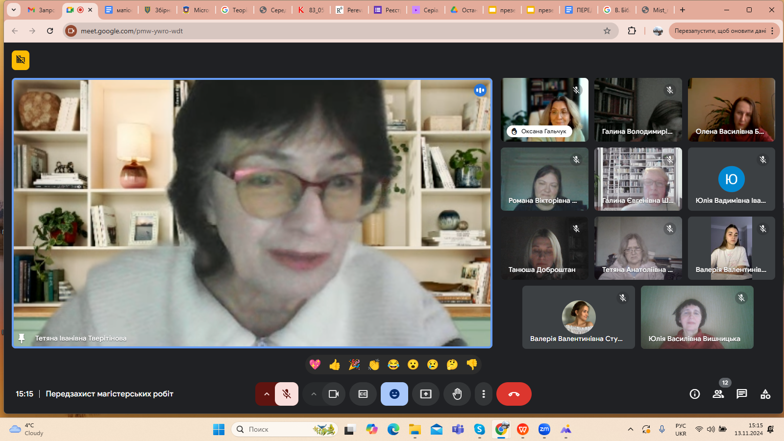Expand audio settings arrow beside microphone
This screenshot has width=784, height=441.
click(267, 394)
